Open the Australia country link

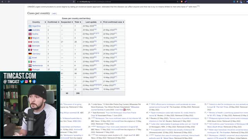click(36, 30)
